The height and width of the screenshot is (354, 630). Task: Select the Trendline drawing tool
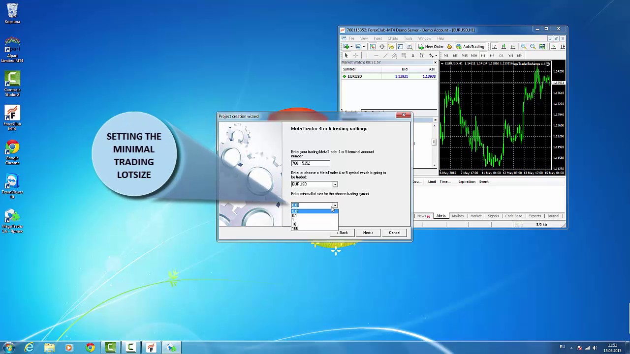(385, 56)
